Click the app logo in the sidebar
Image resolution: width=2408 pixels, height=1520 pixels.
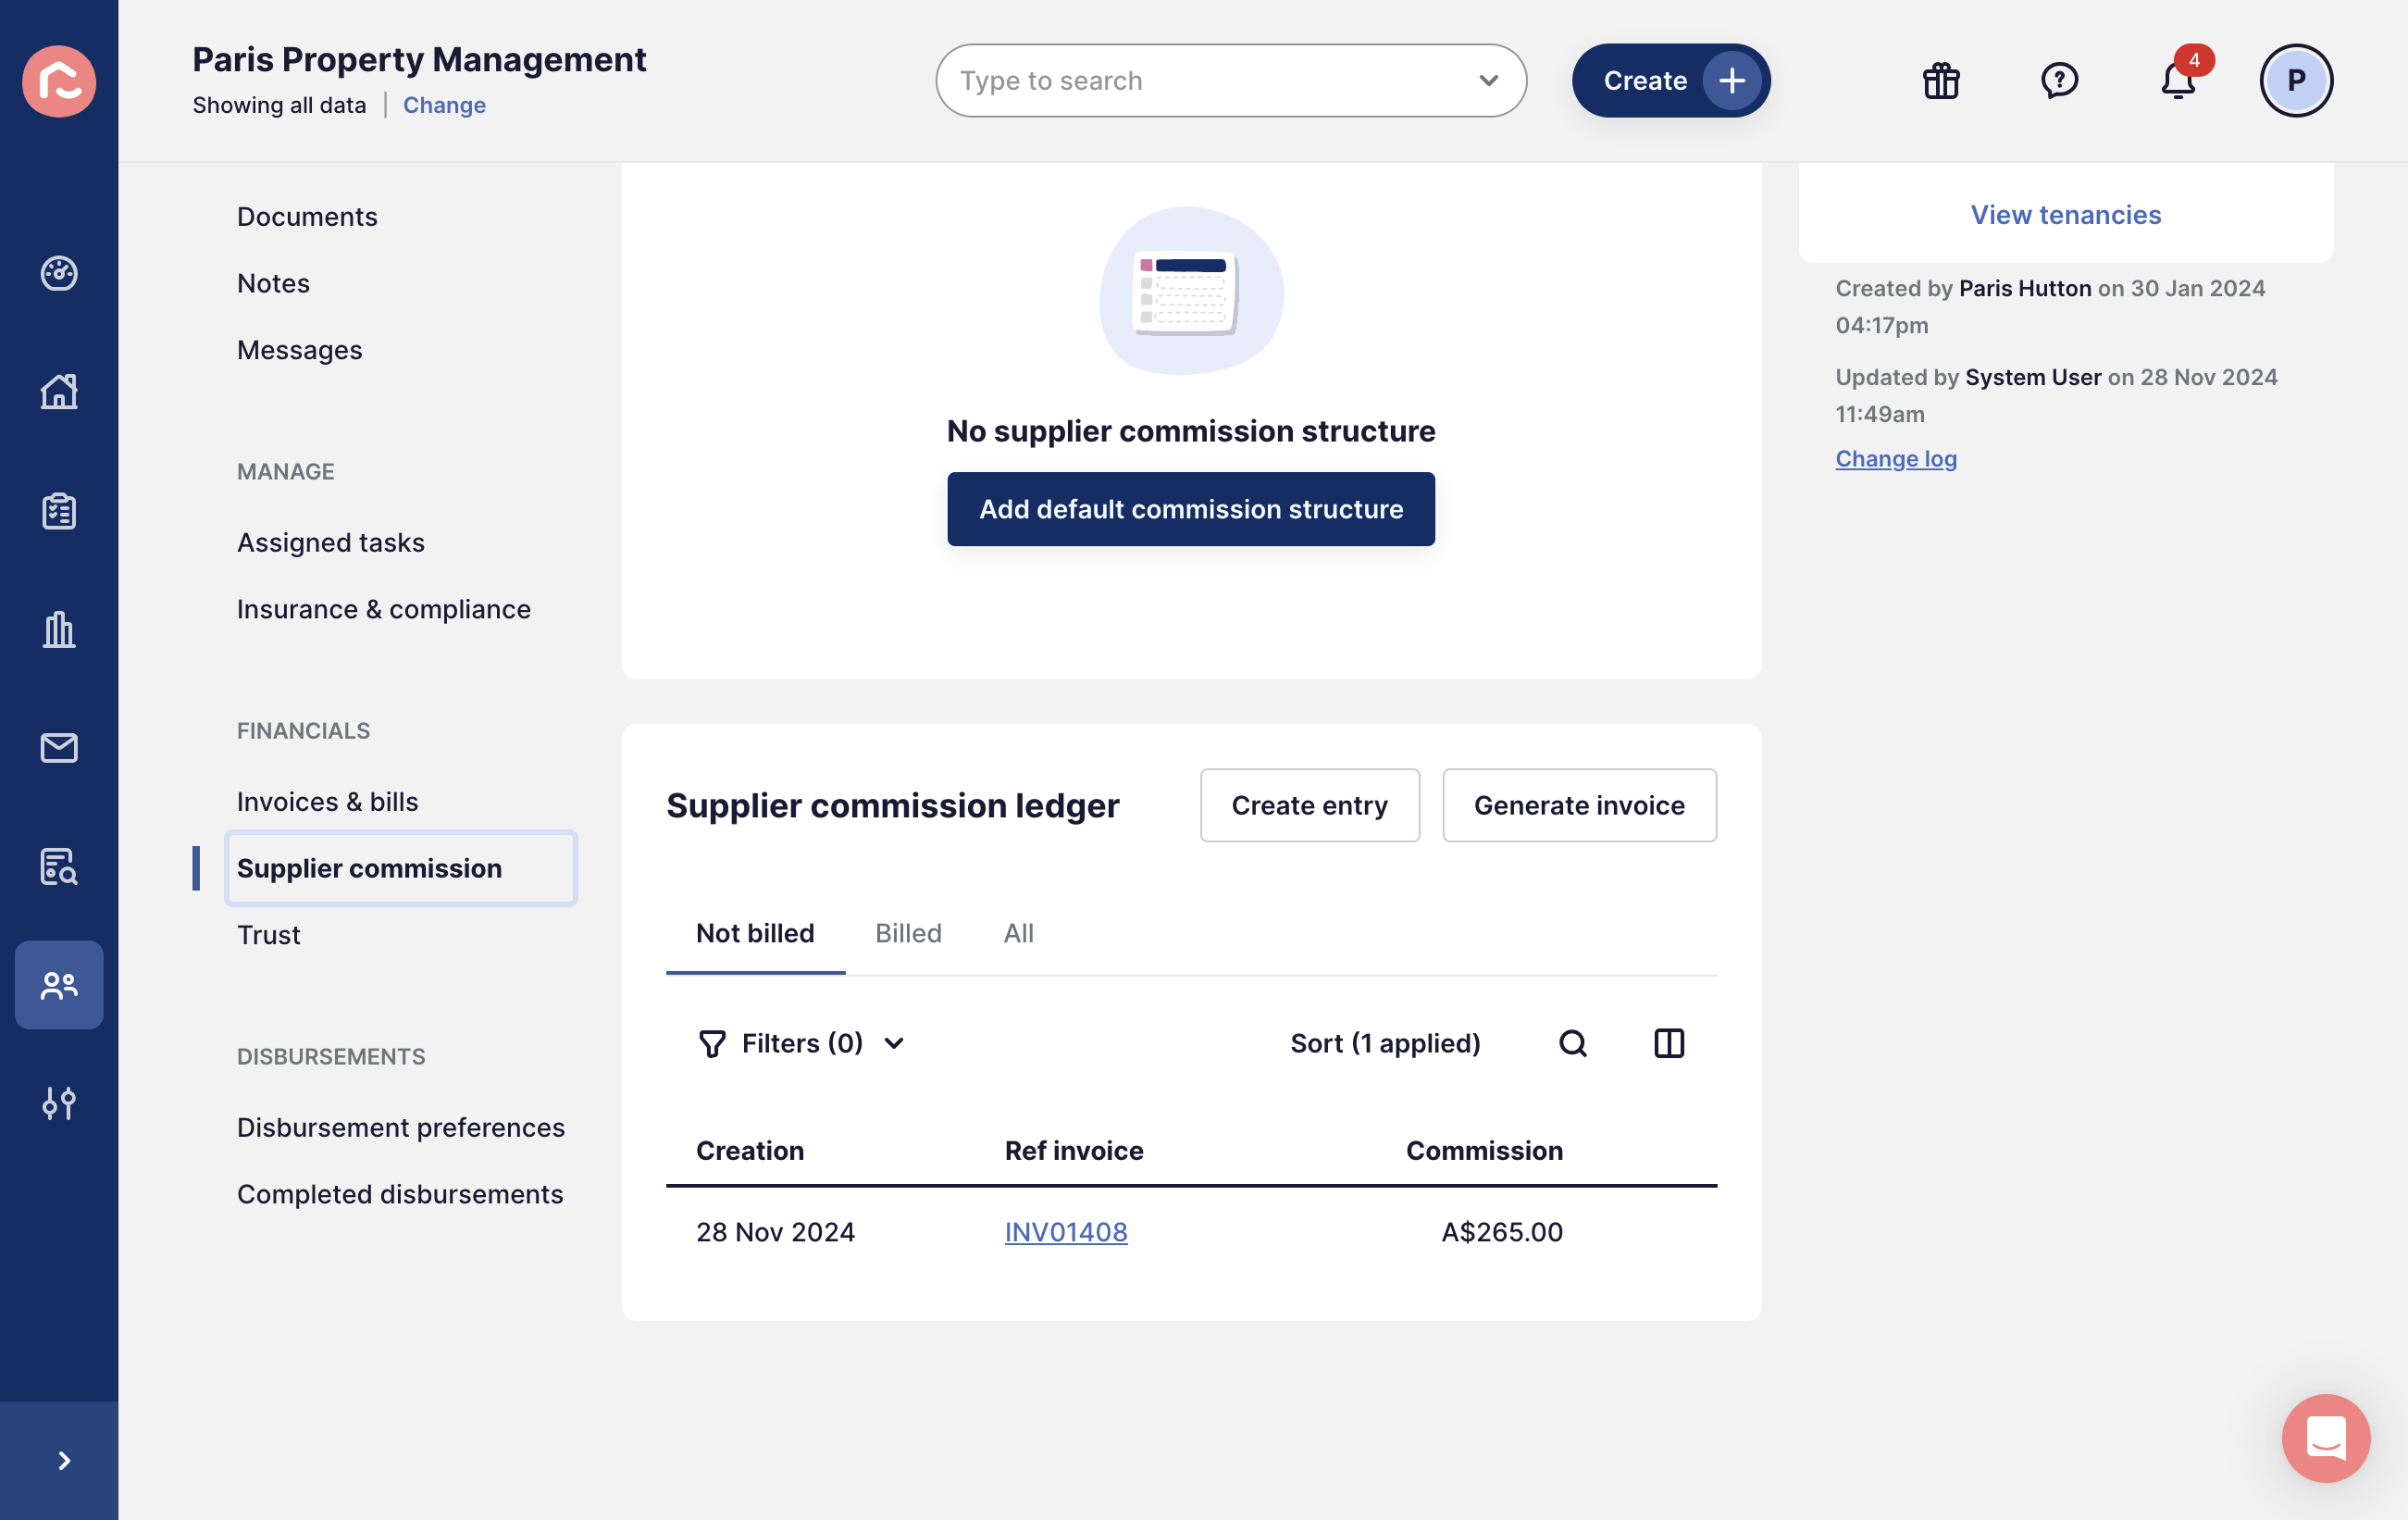[x=59, y=81]
